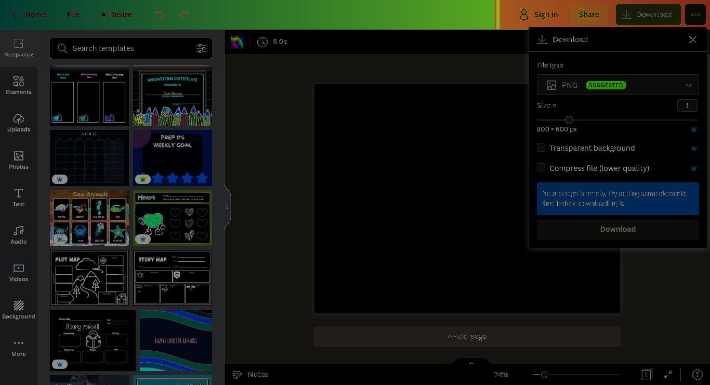Image resolution: width=710 pixels, height=385 pixels.
Task: Click the Download button in the panel
Action: (618, 229)
